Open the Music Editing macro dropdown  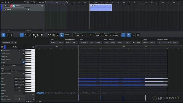[8, 42]
